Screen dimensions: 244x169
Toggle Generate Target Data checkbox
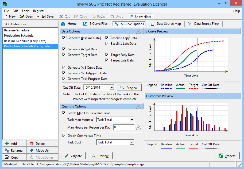(64, 55)
